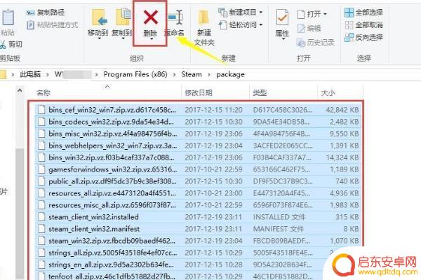Click the 14,324 KB size cell
Screen dimensions: 421x280
click(x=342, y=157)
